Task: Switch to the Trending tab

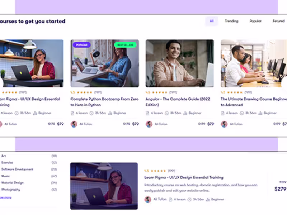Action: pos(231,21)
